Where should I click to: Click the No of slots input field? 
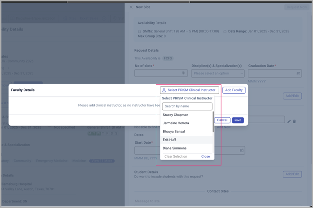coord(161,73)
